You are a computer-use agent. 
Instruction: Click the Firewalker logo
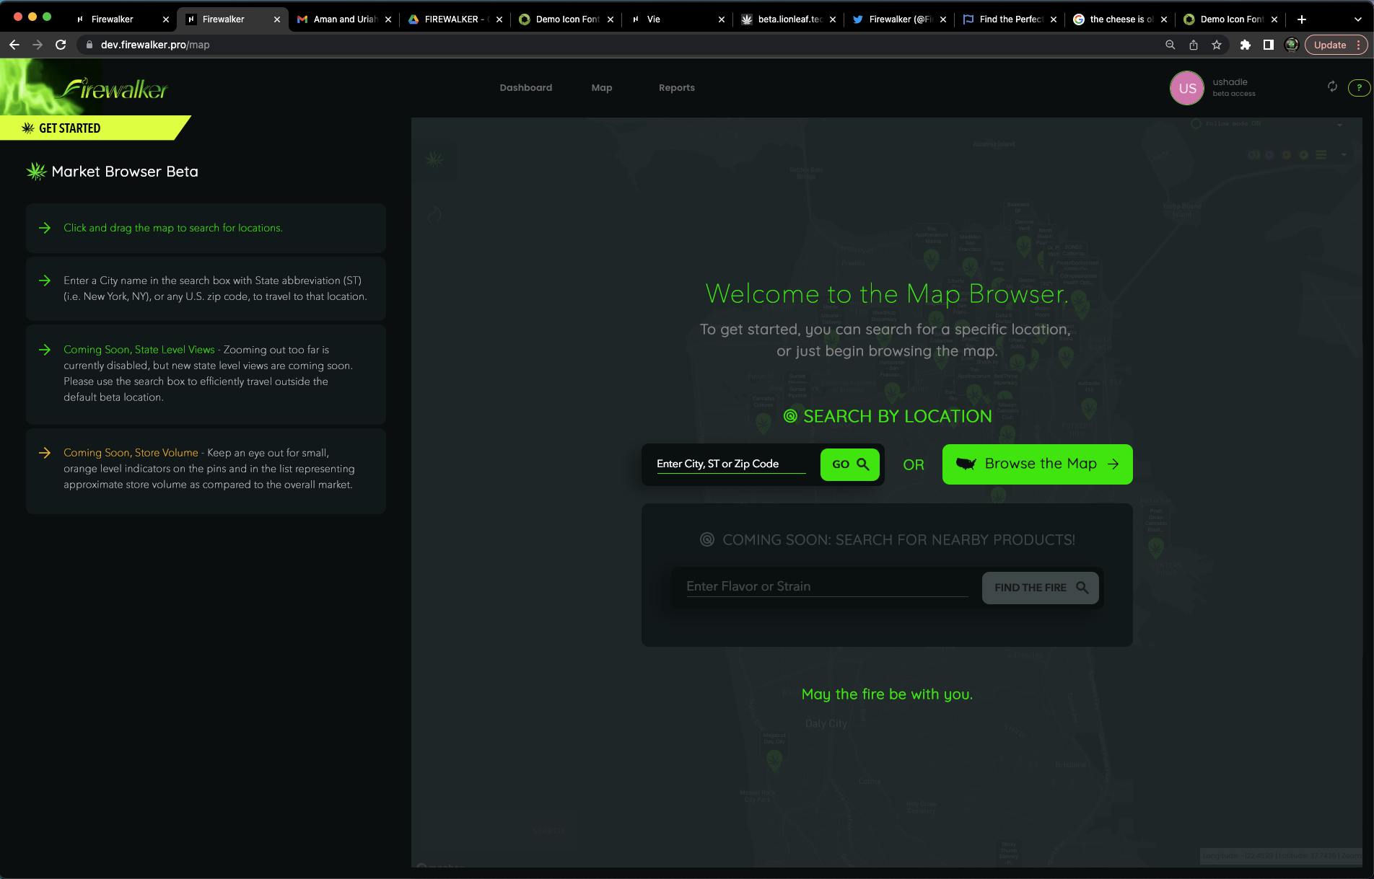[x=114, y=89]
